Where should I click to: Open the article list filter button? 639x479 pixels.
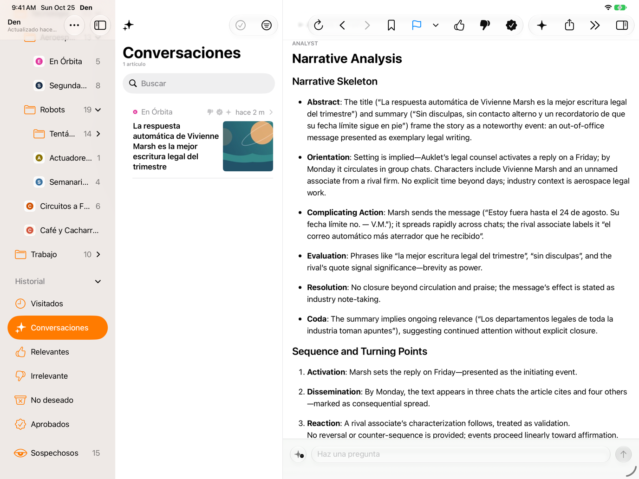click(267, 25)
